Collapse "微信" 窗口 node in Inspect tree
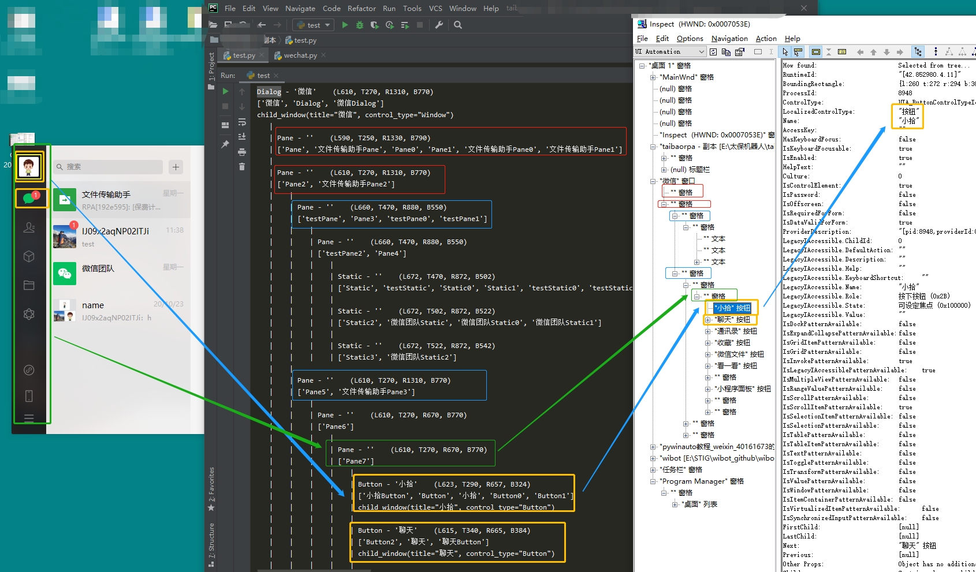Screen dimensions: 976x572 [653, 181]
